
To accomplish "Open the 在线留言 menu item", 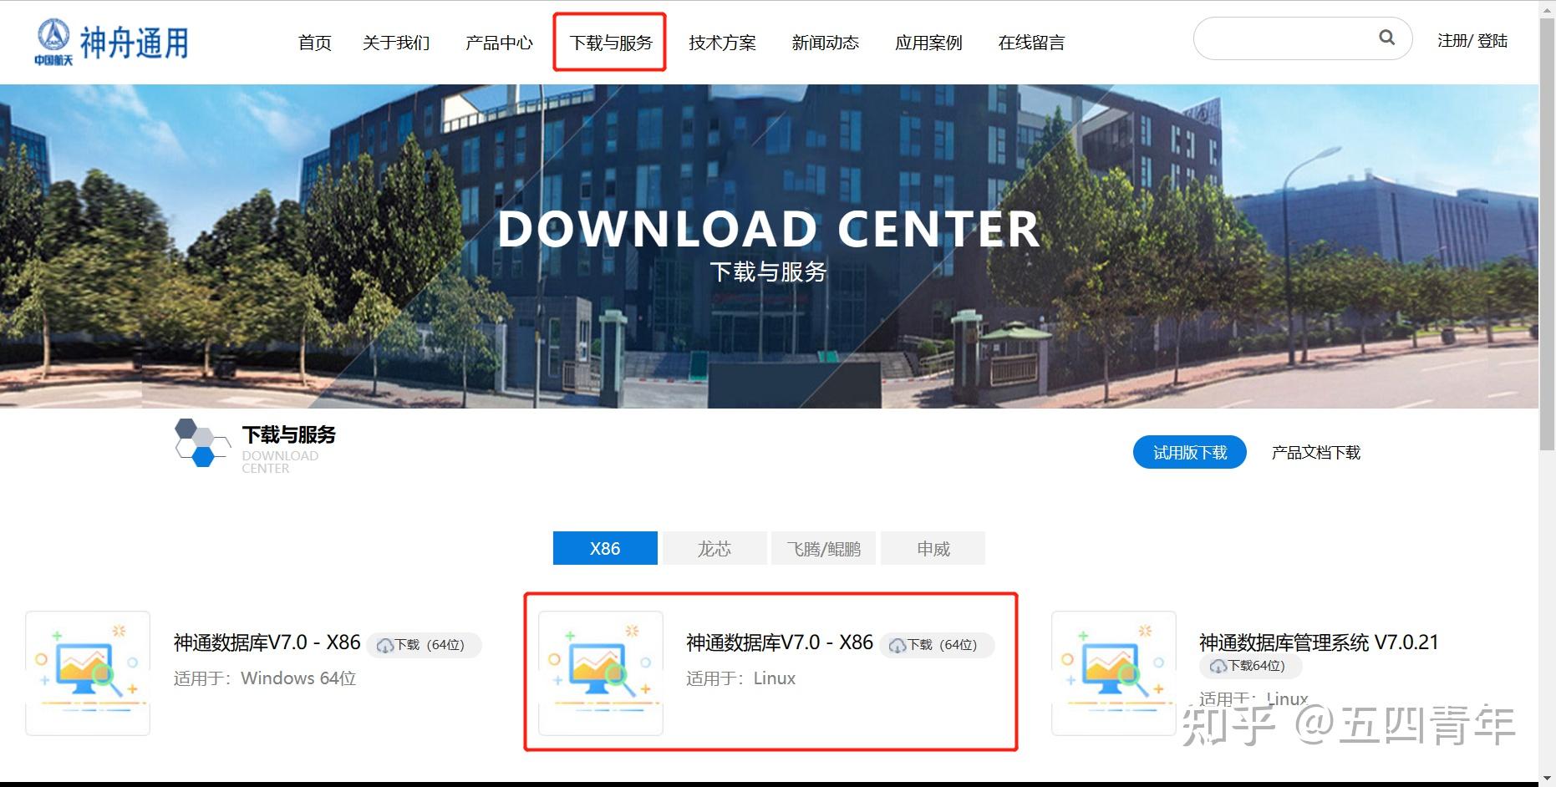I will point(1031,43).
